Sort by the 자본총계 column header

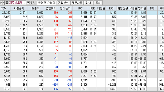(x=19, y=8)
